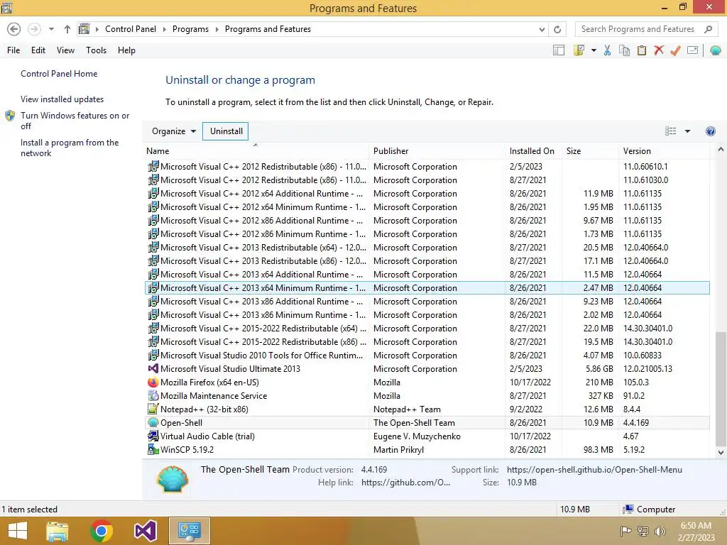Click the Refresh button in address bar
This screenshot has width=727, height=545.
(x=557, y=29)
